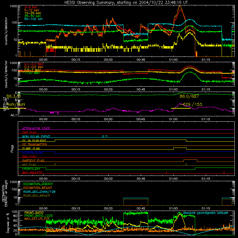238x238 pixels.
Task: Click the 'FRONT_RATIO_1225' legend entry
Action: point(38,216)
